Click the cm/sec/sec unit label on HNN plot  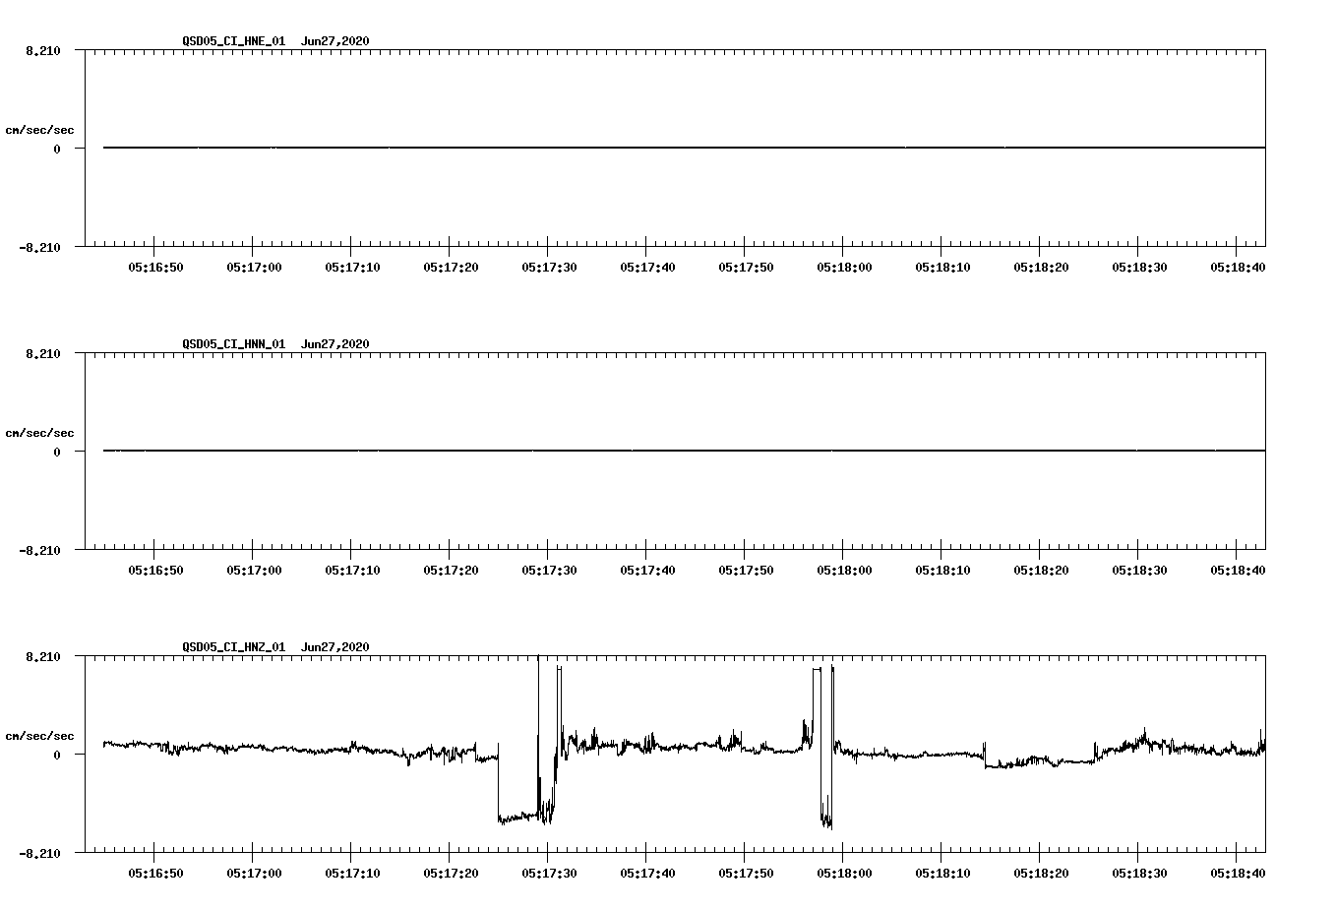(39, 433)
